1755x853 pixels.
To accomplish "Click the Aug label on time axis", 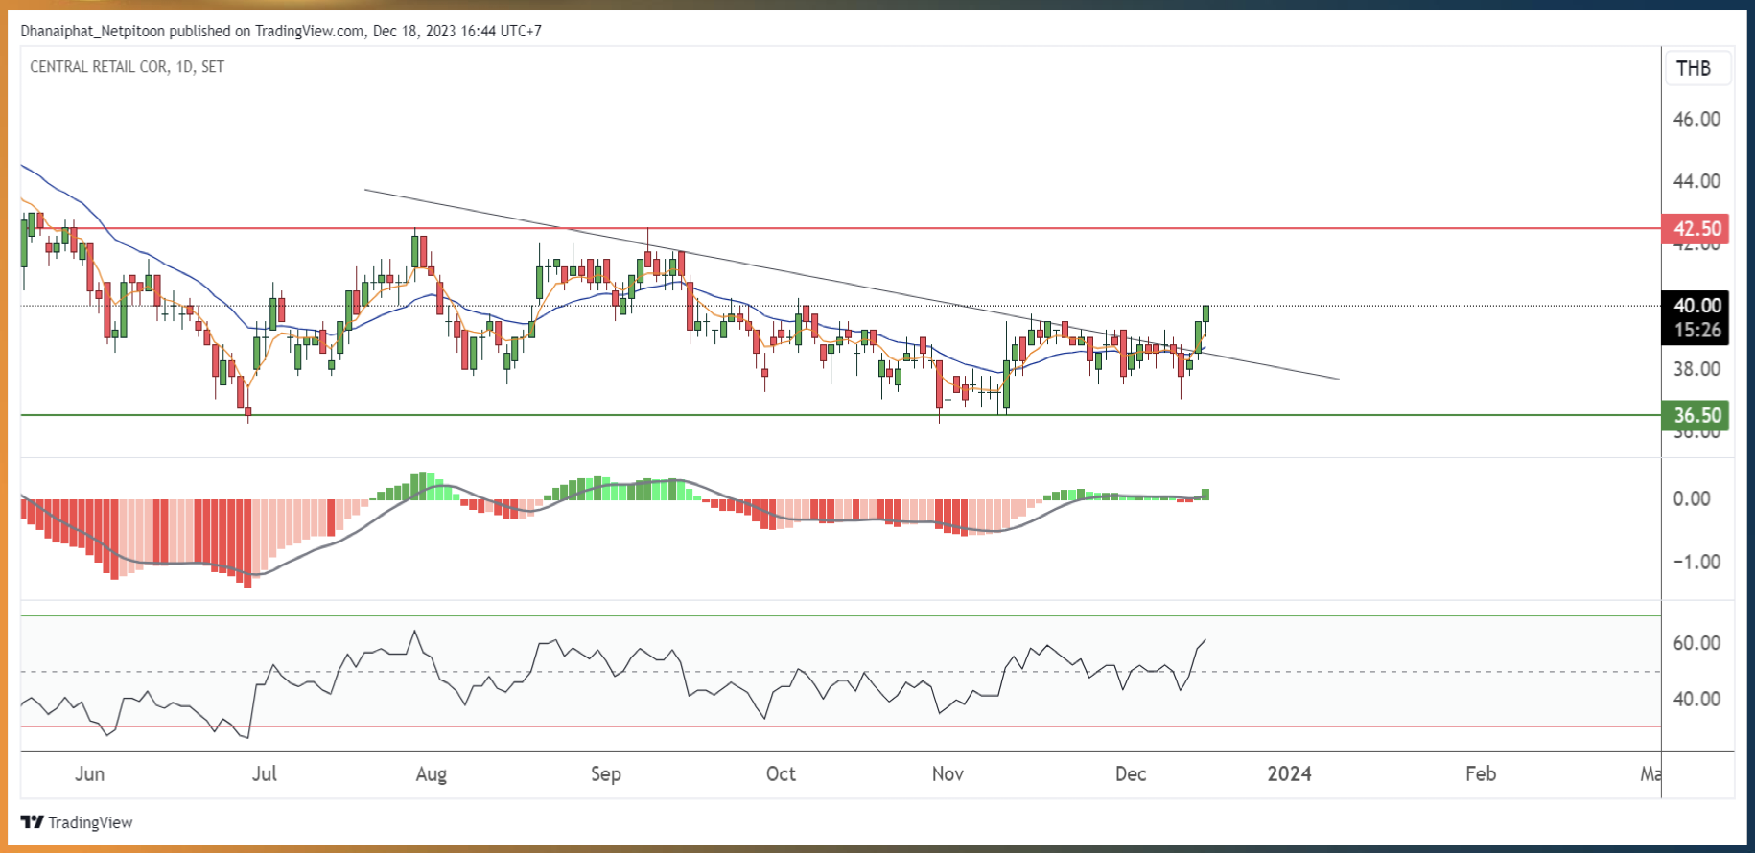I will click(x=431, y=773).
